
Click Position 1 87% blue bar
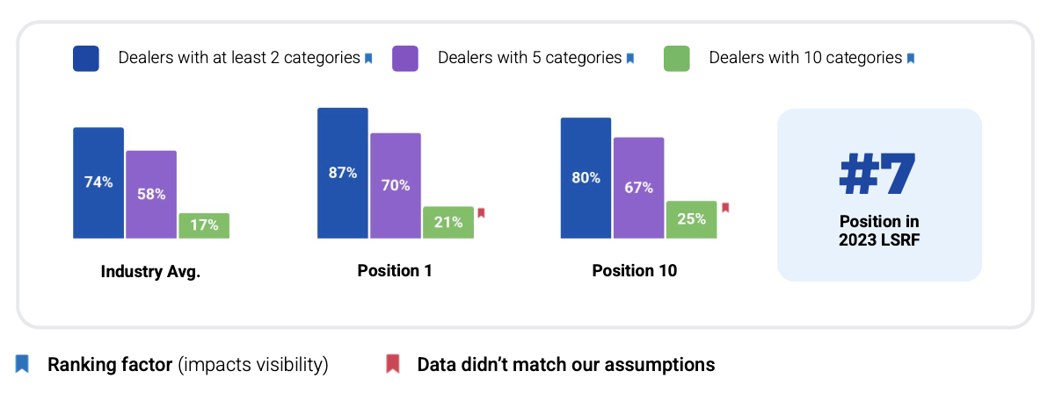coord(343,173)
